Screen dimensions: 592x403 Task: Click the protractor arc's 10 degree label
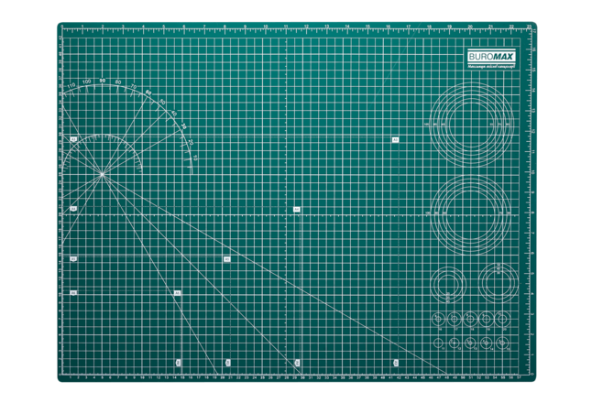coord(195,158)
